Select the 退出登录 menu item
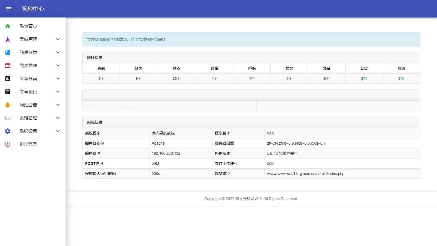 pyautogui.click(x=28, y=144)
